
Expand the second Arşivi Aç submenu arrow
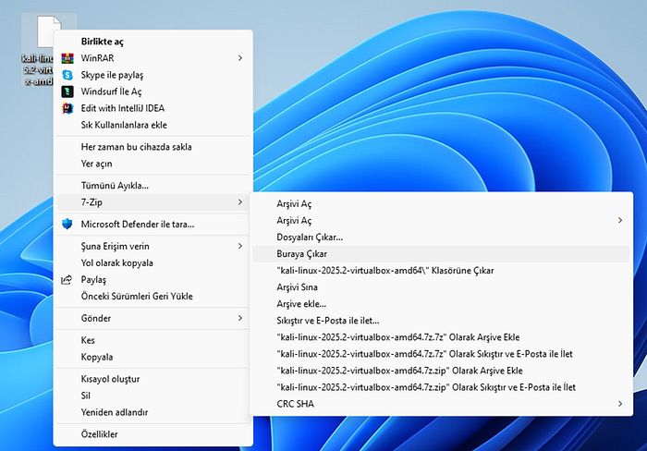[620, 220]
